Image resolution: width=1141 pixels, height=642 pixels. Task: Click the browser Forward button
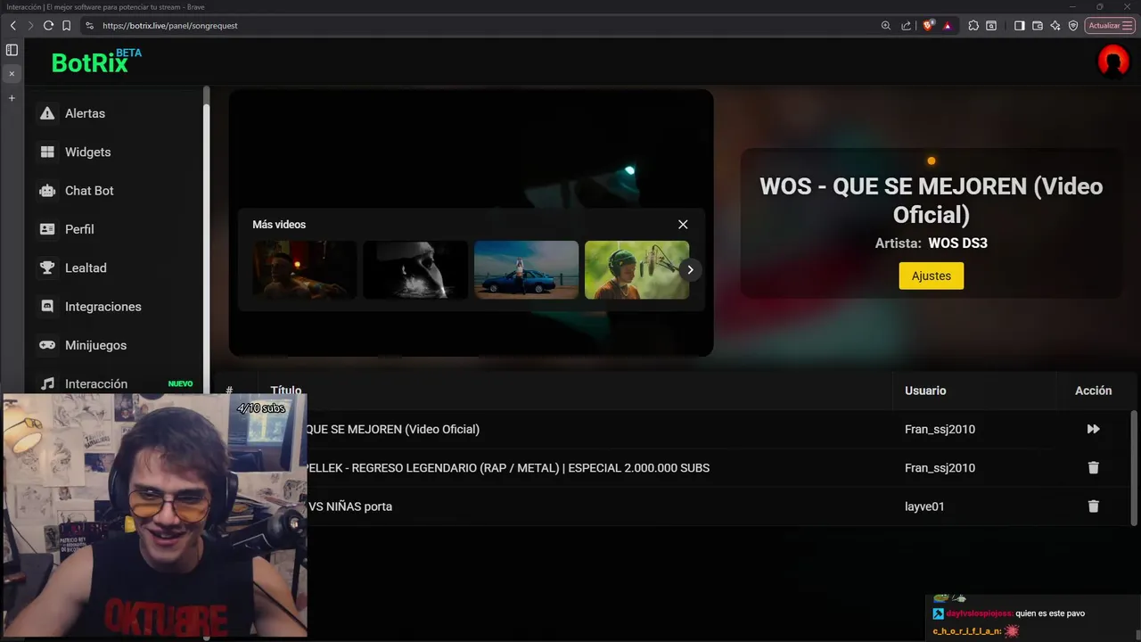(30, 26)
